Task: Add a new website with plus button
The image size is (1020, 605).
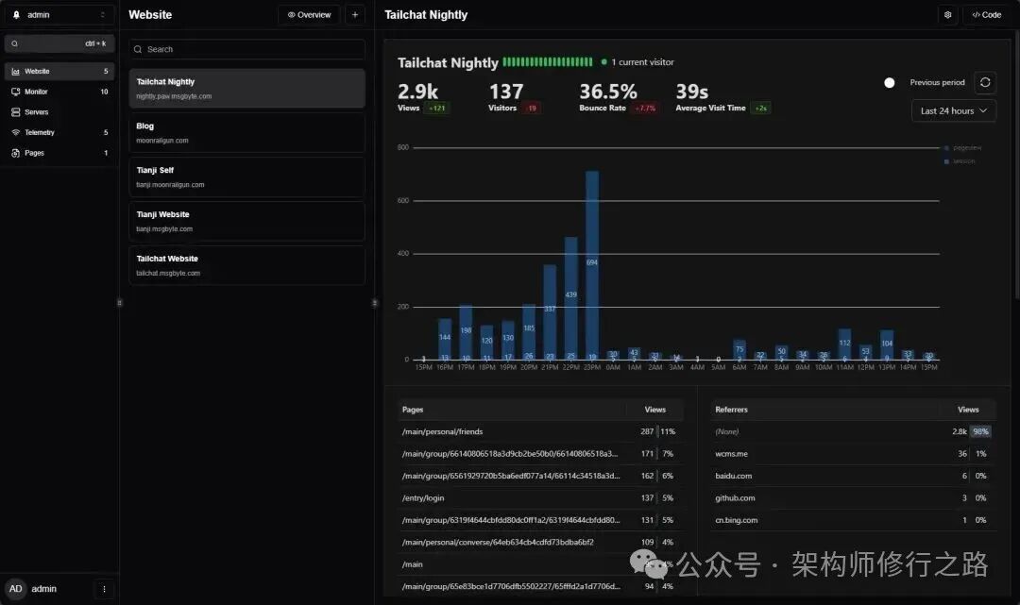Action: 355,15
